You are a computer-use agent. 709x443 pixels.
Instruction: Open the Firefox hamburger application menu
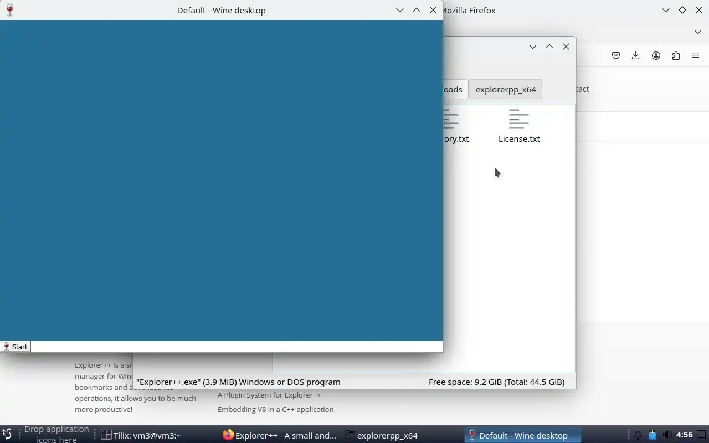coord(696,55)
